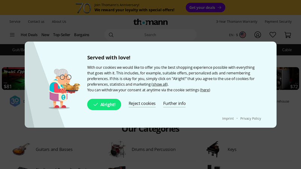Click Reject cookies
301x169 pixels.
click(142, 104)
